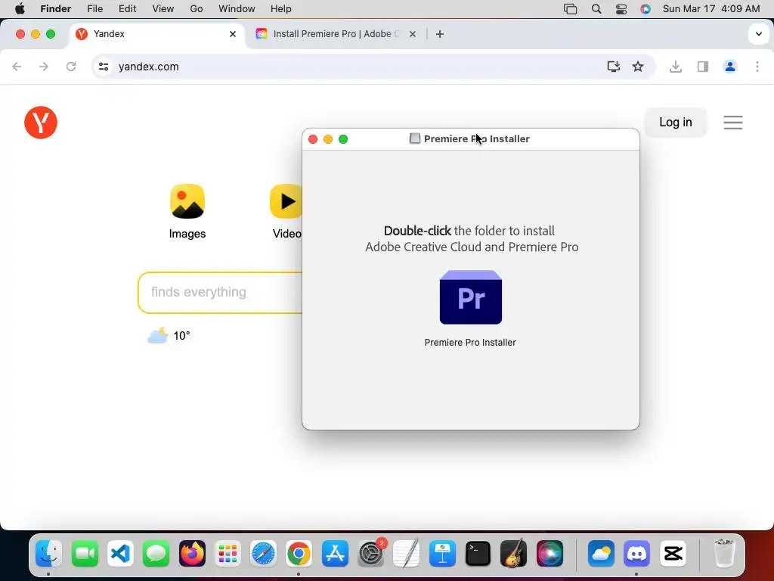The width and height of the screenshot is (774, 581).
Task: Toggle Chrome side panel icon
Action: (702, 67)
